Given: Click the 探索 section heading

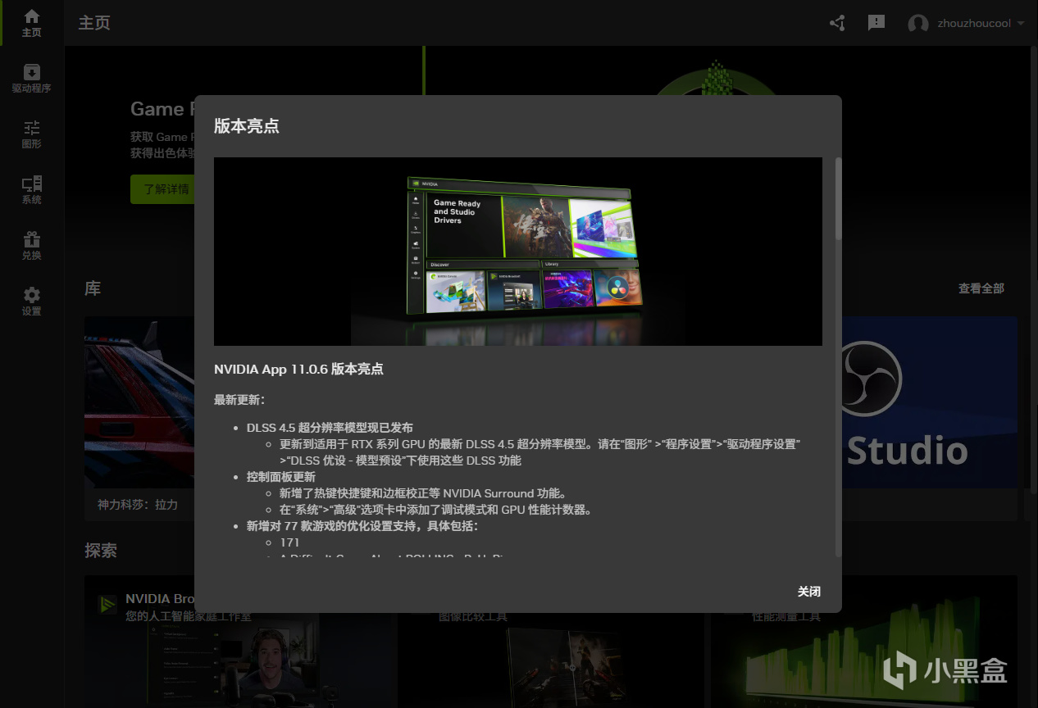Looking at the screenshot, I should click(x=101, y=551).
